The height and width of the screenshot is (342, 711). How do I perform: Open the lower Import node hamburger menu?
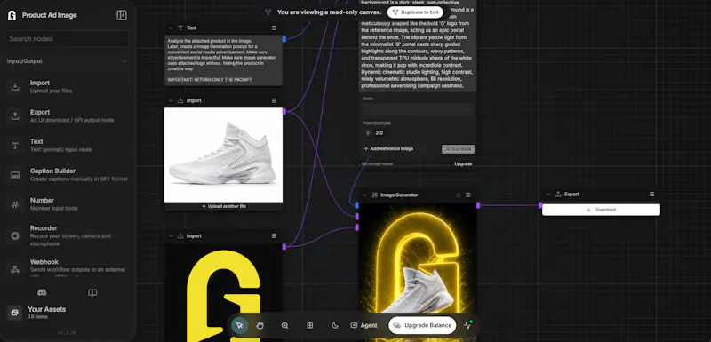(x=274, y=236)
